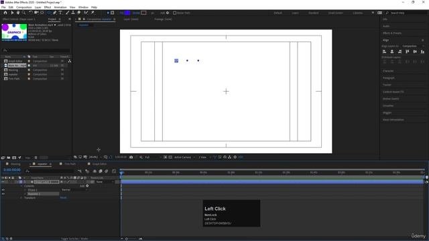Toggle the region of interest button below viewer
This screenshot has height=241, width=429.
166,157
